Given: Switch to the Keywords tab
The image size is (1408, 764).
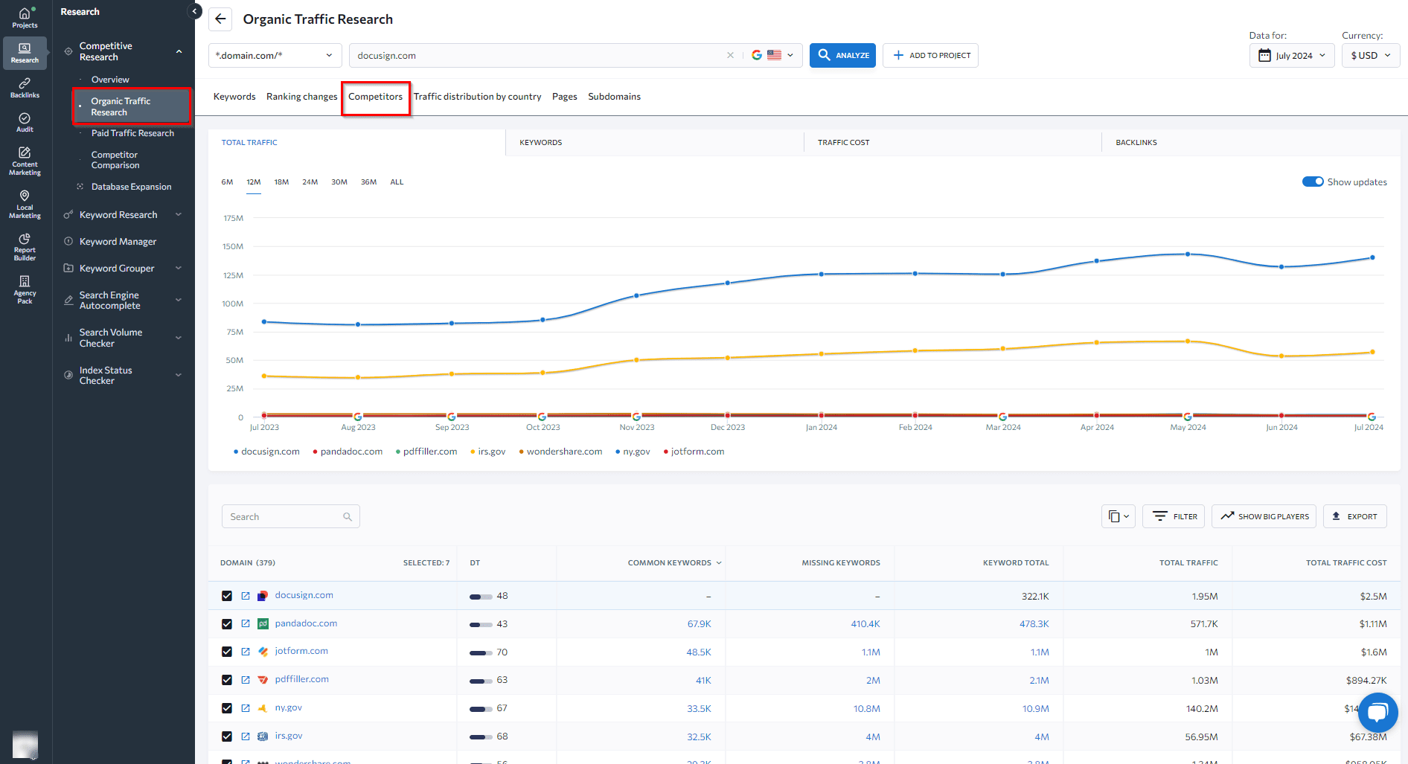Looking at the screenshot, I should [234, 97].
